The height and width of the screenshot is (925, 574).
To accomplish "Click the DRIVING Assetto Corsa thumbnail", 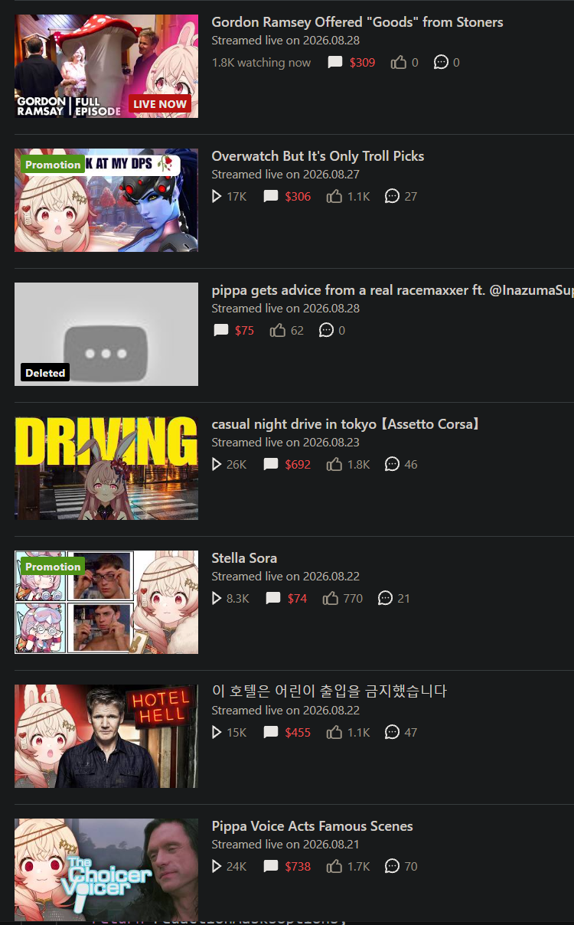I will point(106,468).
